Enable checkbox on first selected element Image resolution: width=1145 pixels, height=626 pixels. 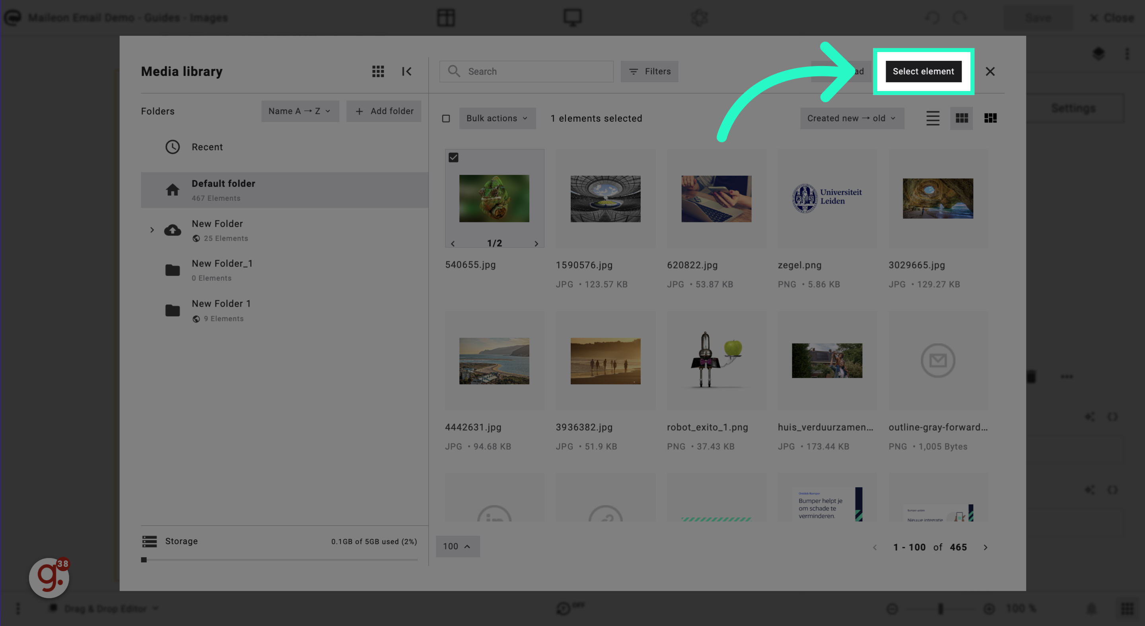pyautogui.click(x=453, y=157)
